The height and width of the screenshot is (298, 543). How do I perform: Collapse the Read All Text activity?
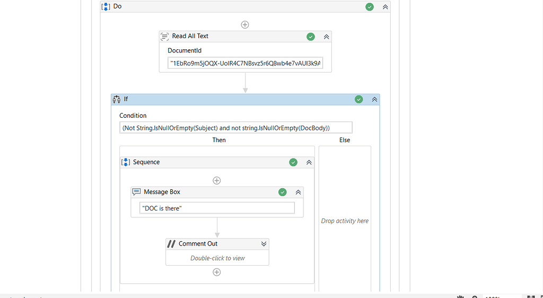pyautogui.click(x=327, y=37)
